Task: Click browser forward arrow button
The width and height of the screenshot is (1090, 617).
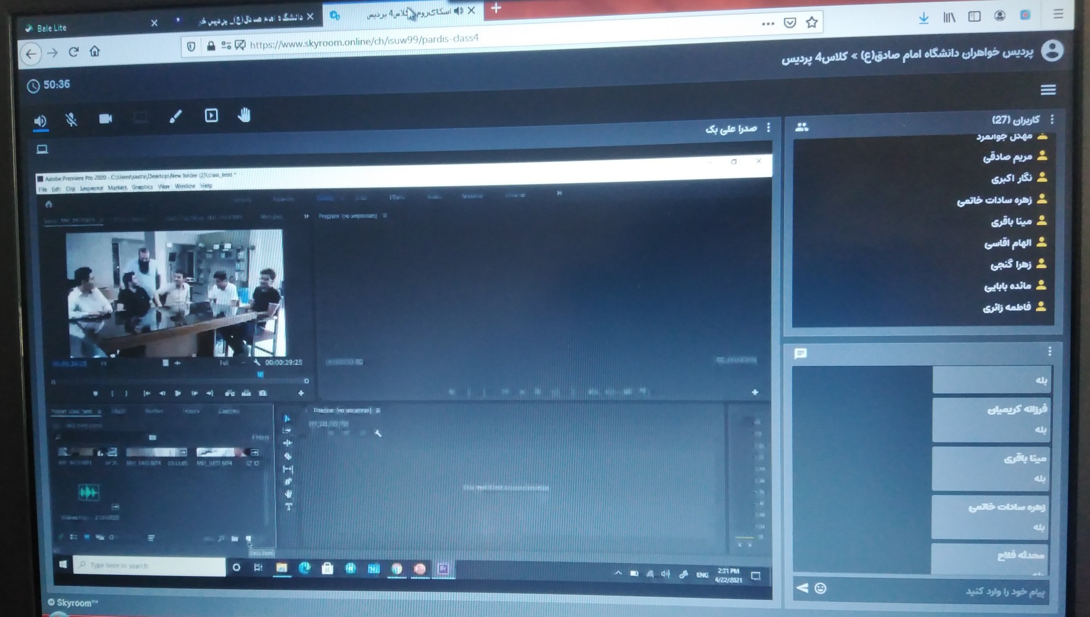Action: (53, 53)
